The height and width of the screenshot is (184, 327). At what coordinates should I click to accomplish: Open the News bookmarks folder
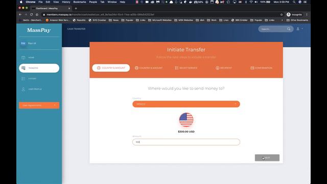(113, 20)
